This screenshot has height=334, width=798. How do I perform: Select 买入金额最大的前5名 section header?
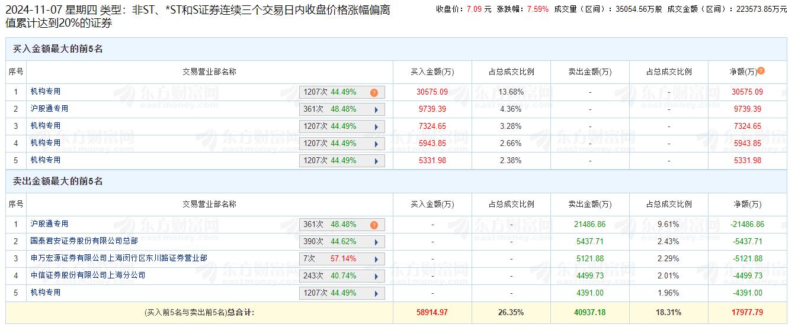pyautogui.click(x=58, y=49)
